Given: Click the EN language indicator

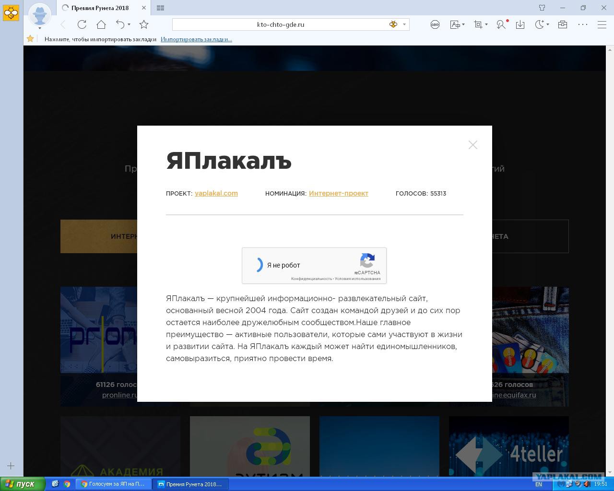Looking at the screenshot, I should [539, 484].
